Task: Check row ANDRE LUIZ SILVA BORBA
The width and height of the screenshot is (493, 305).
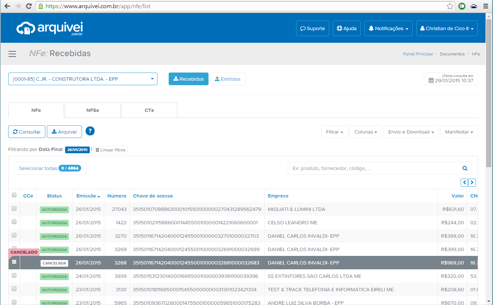Action: pyautogui.click(x=14, y=302)
